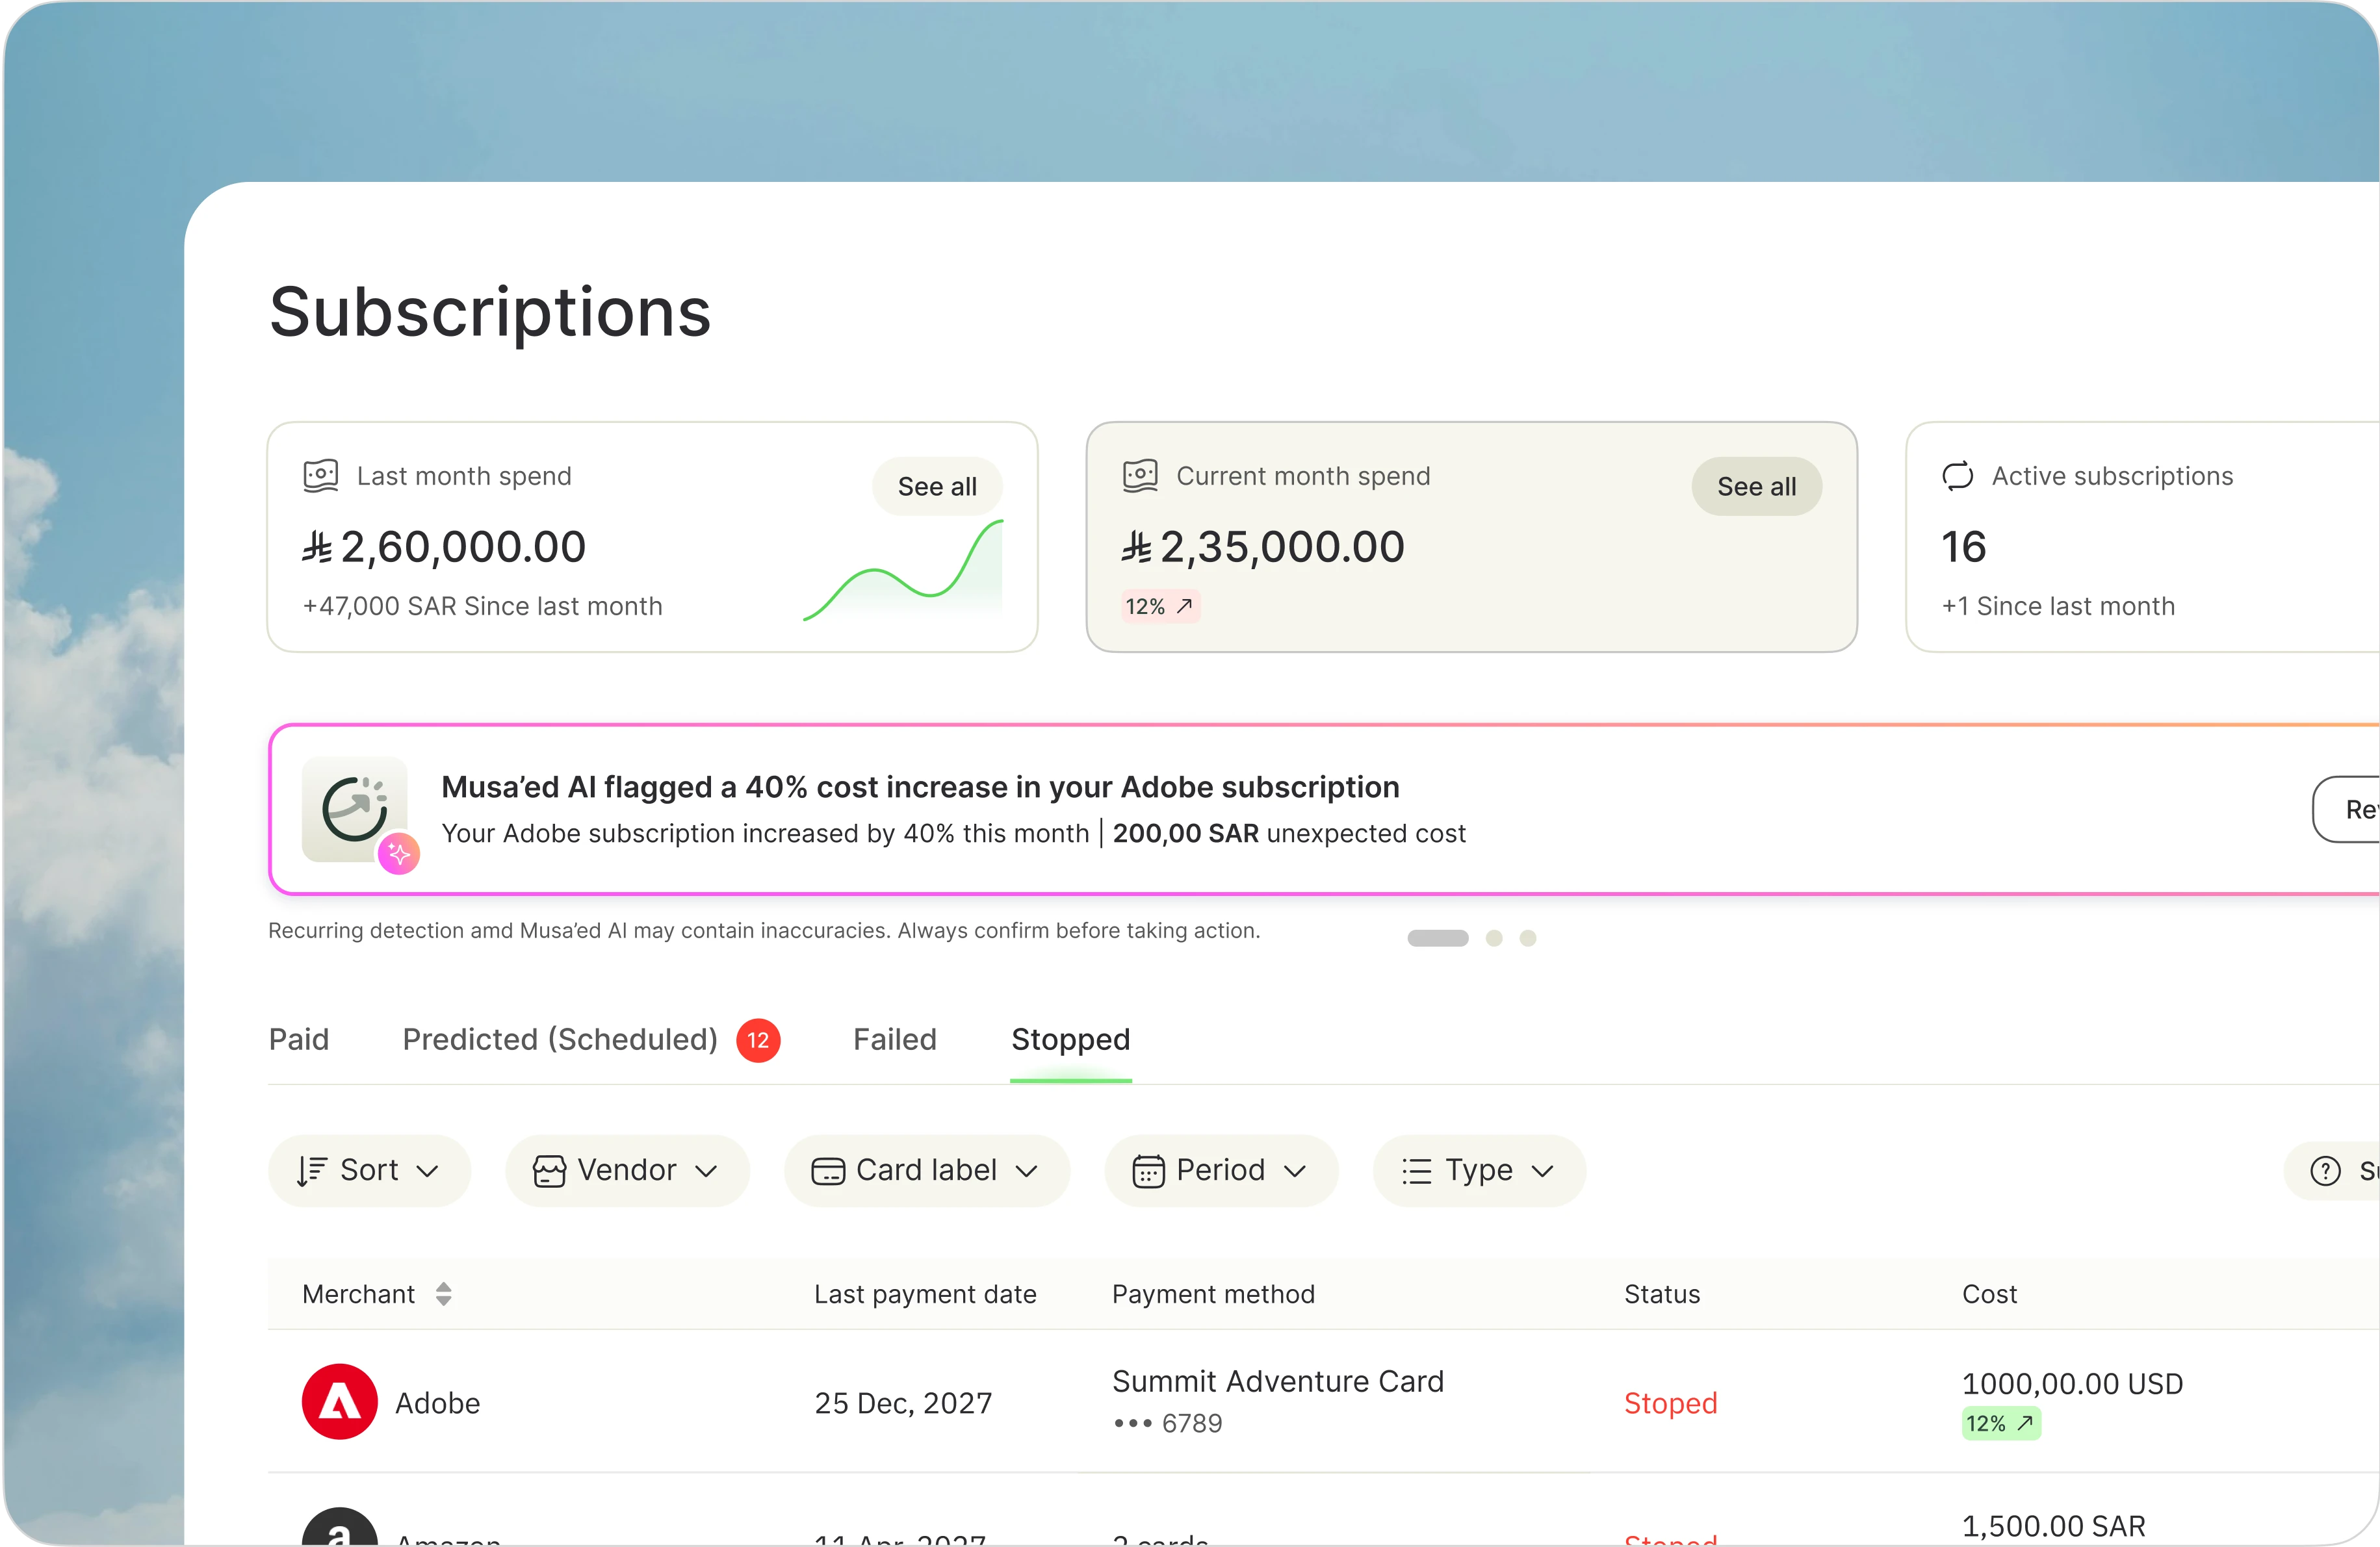The width and height of the screenshot is (2380, 1547).
Task: Click the help question mark icon
Action: tap(2325, 1170)
